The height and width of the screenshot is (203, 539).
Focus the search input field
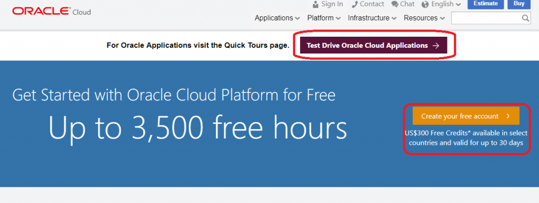tap(486, 18)
